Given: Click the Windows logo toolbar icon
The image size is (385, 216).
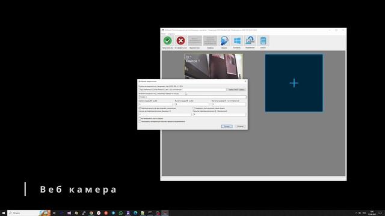Looking at the screenshot, I should [237, 41].
